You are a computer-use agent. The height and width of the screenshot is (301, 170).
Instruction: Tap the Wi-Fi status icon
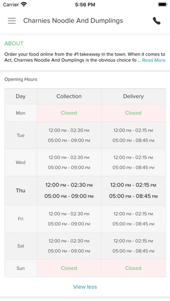tap(24, 4)
